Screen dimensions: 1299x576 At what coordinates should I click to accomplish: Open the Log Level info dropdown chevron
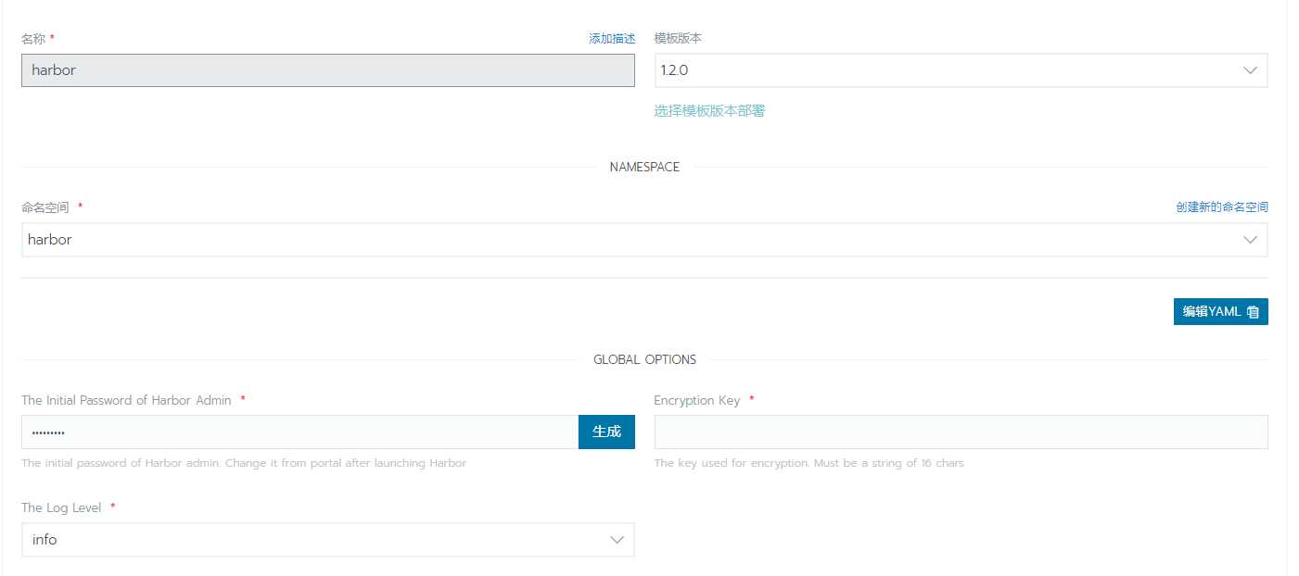coord(618,540)
